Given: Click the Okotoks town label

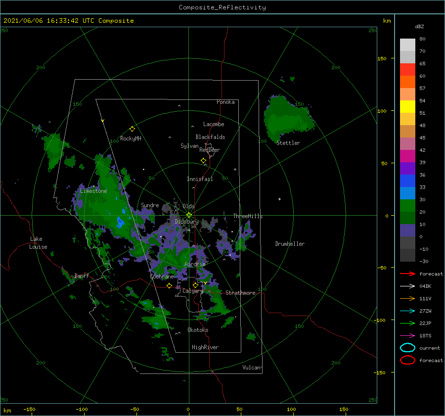Looking at the screenshot, I should pyautogui.click(x=198, y=330).
